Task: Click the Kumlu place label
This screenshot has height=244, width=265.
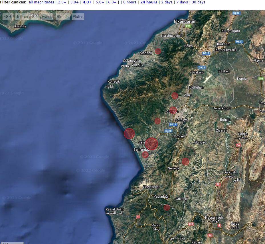Action: [x=242, y=79]
